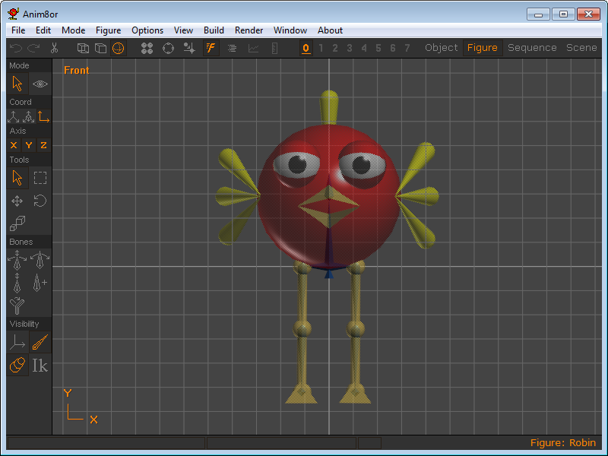The image size is (608, 456).
Task: Select the Skin Object tool under Bones
Action: point(17,306)
